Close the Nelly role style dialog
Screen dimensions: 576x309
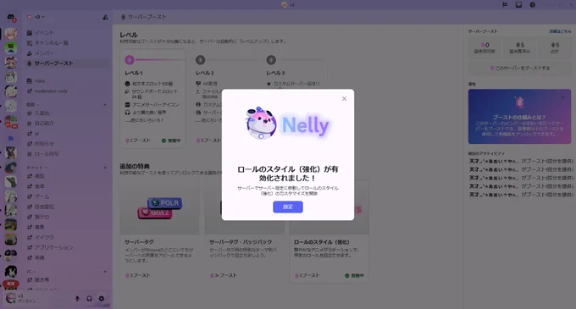coord(344,99)
